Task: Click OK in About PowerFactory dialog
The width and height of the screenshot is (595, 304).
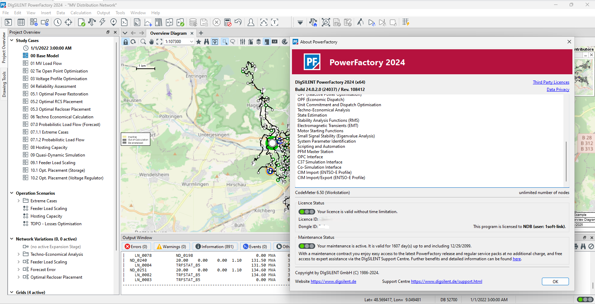Action: 555,281
